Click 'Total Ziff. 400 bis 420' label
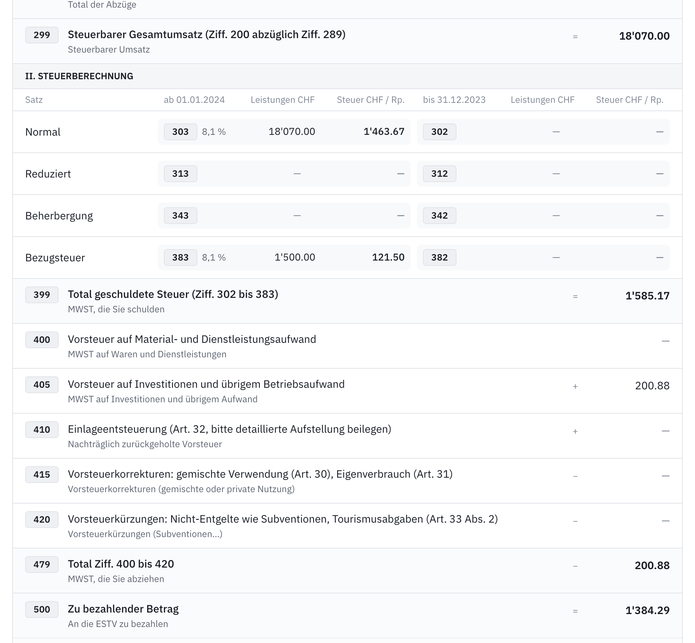Screen dimensions: 695x643 [121, 564]
